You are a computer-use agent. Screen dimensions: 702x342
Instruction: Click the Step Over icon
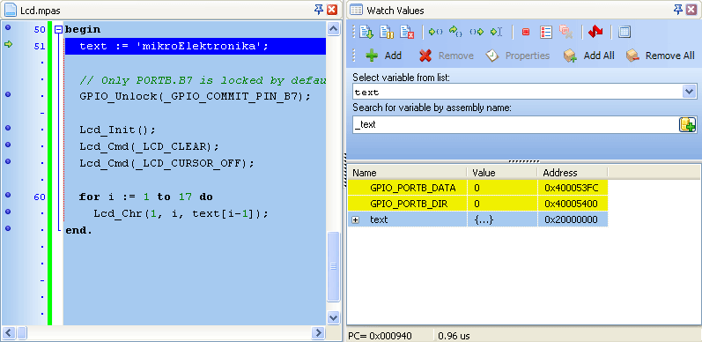pos(455,32)
